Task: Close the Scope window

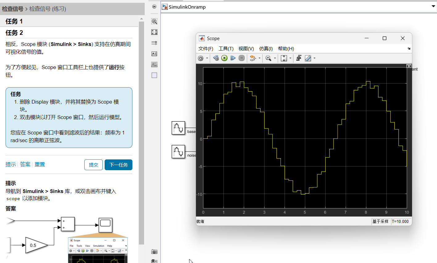Action: point(402,38)
